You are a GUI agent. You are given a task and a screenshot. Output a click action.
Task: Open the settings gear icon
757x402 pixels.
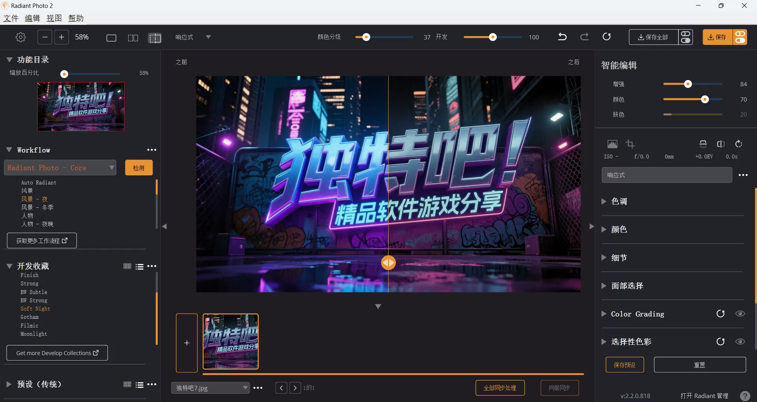click(21, 37)
